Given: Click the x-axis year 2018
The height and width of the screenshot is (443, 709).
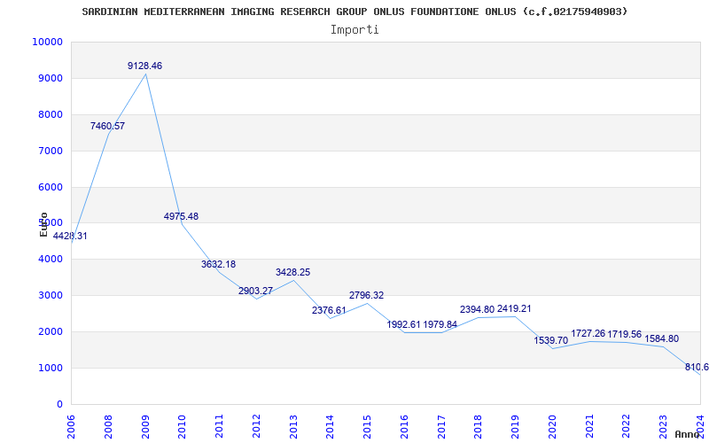Looking at the screenshot, I should click(x=479, y=426).
